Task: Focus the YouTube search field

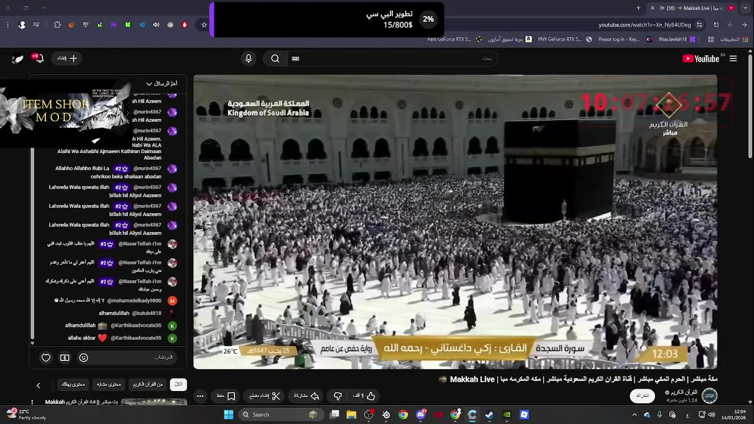Action: [x=392, y=58]
